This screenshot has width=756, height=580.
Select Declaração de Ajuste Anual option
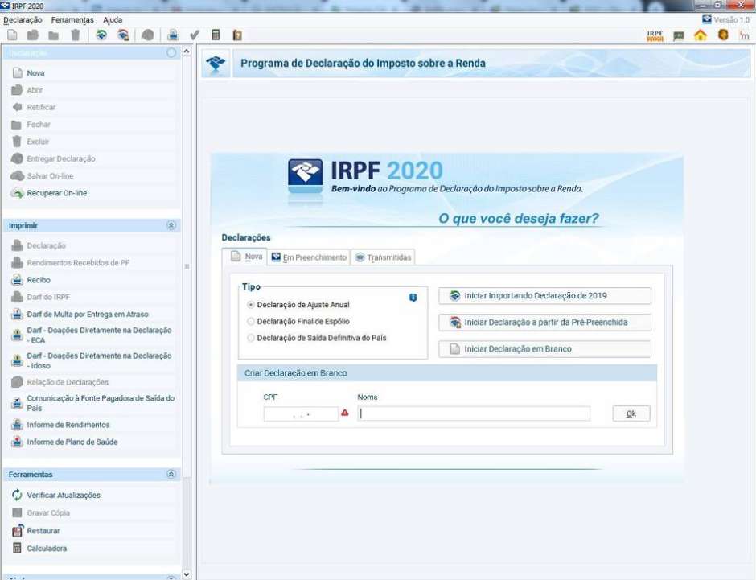coord(251,305)
